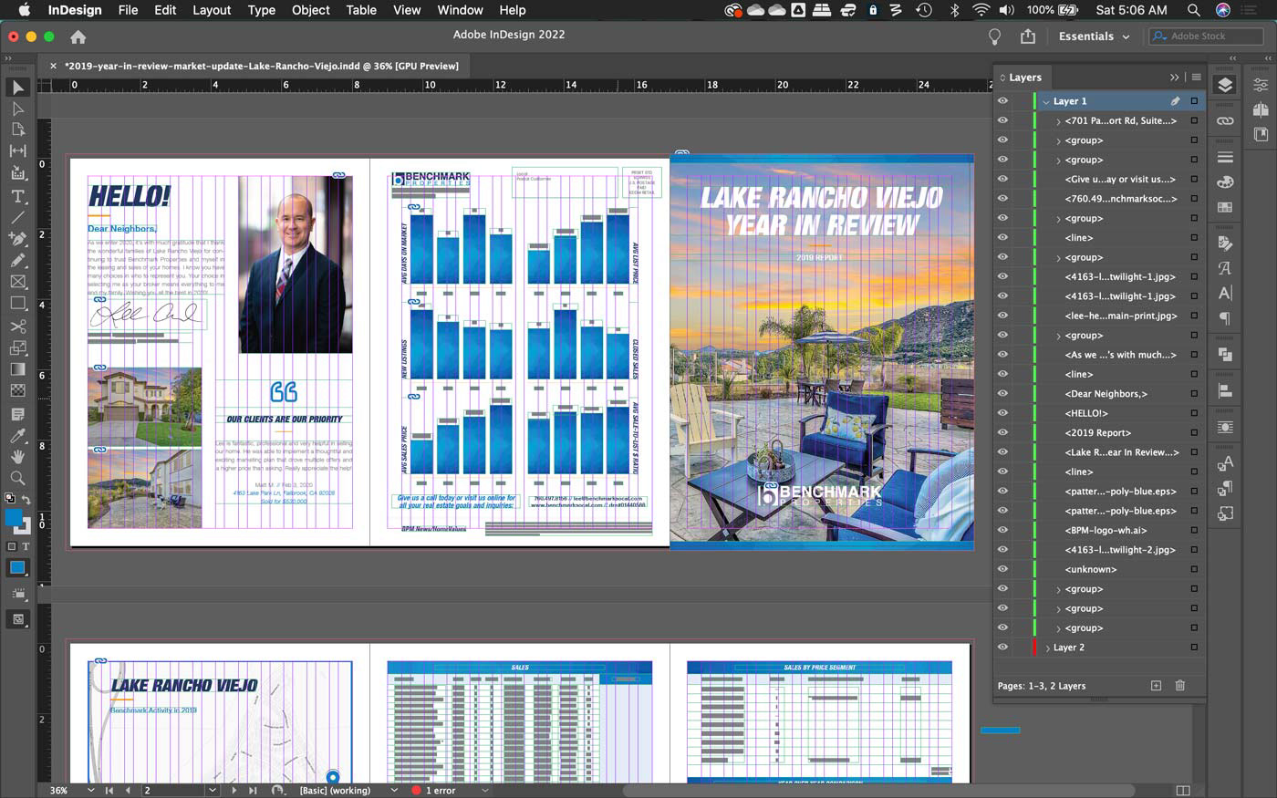
Task: Open the Links panel icon in dock
Action: pos(1225,120)
